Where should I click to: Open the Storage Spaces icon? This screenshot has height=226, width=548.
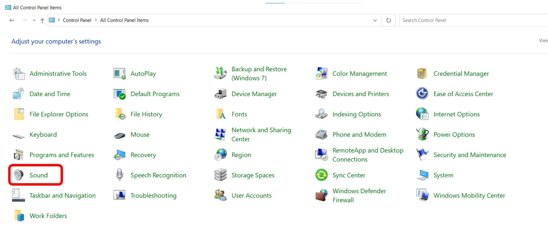(221, 175)
